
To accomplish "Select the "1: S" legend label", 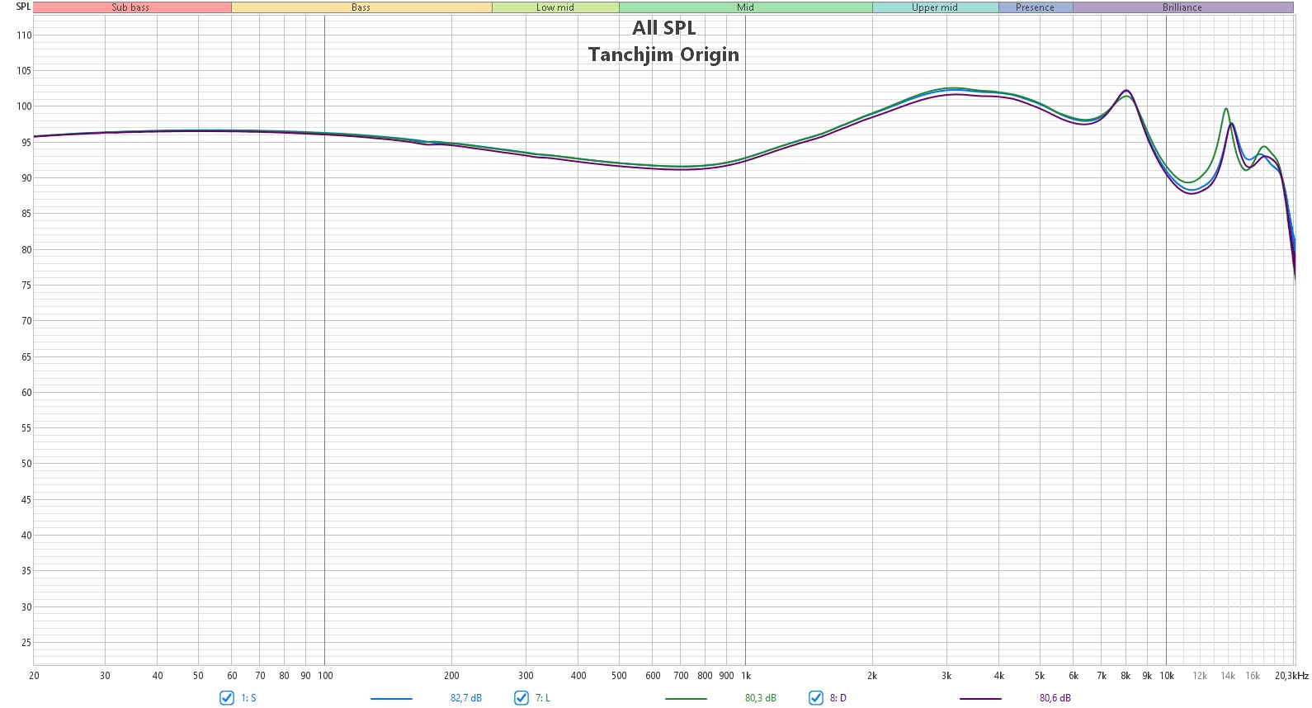I will pyautogui.click(x=248, y=698).
